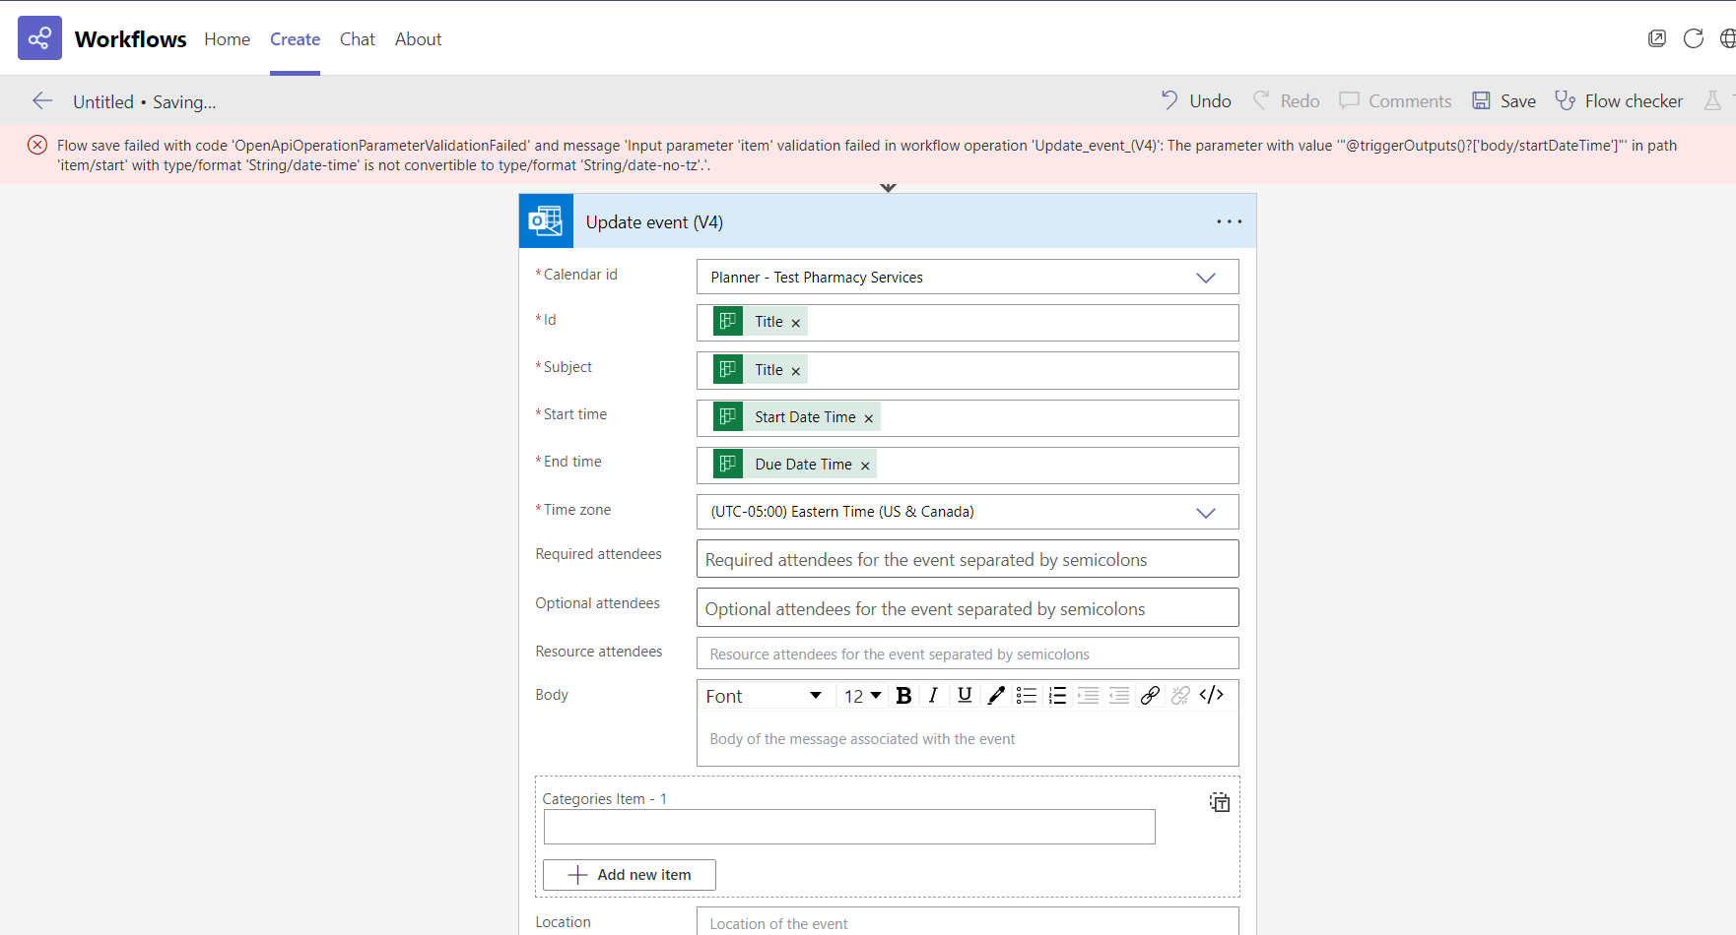Click the Categories Item - 1 input
Screen dimensions: 1736x935
(849, 827)
